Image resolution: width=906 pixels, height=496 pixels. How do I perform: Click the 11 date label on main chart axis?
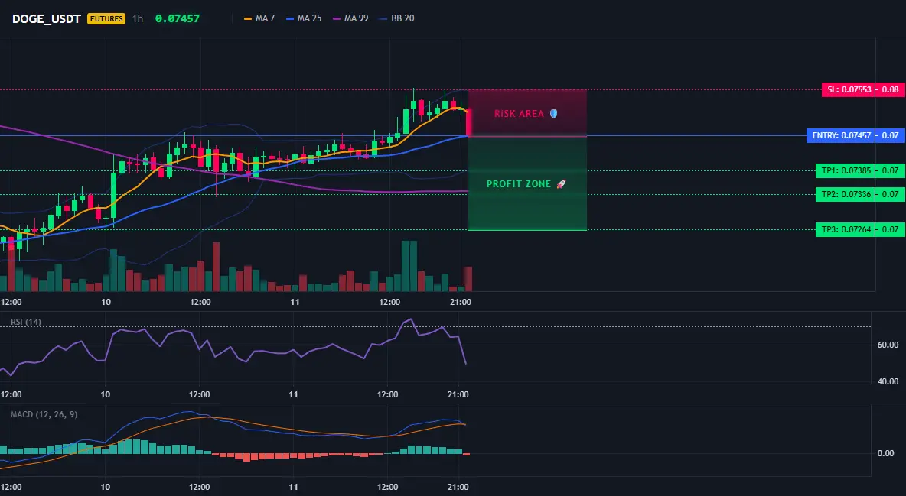(295, 302)
